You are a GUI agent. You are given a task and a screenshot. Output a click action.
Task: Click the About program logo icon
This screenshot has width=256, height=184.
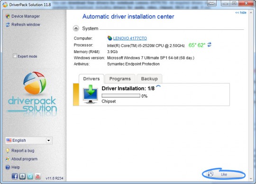[8, 159]
